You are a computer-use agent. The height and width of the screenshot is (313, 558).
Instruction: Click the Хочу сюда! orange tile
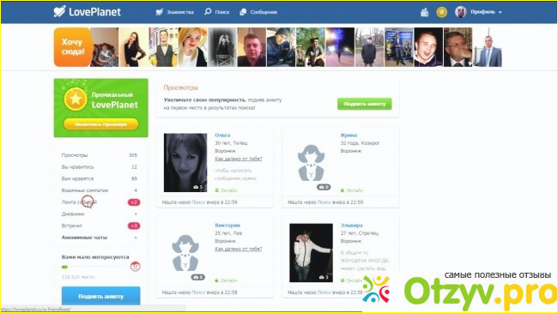(x=73, y=47)
